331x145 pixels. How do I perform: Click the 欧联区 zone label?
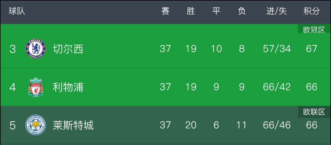point(314,112)
